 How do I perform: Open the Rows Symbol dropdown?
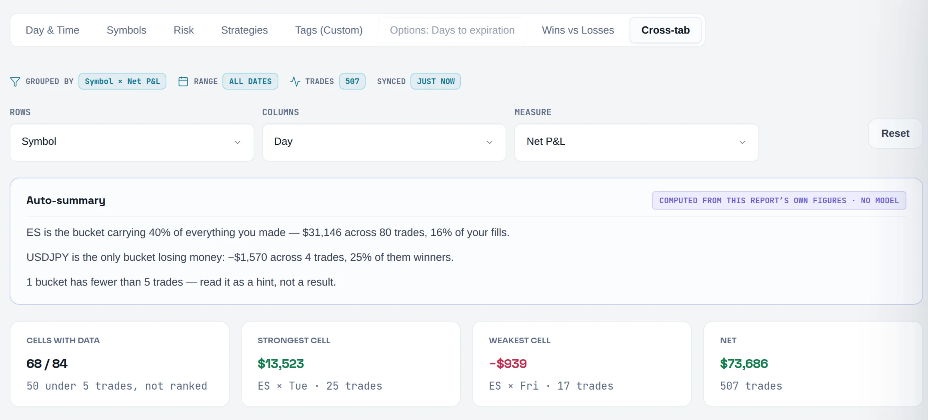[132, 142]
